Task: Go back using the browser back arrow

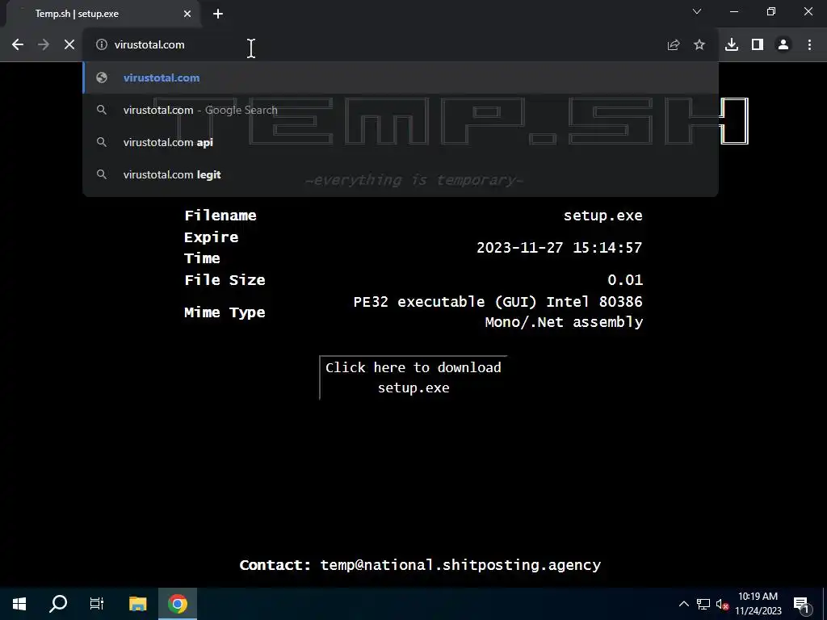Action: [x=18, y=45]
